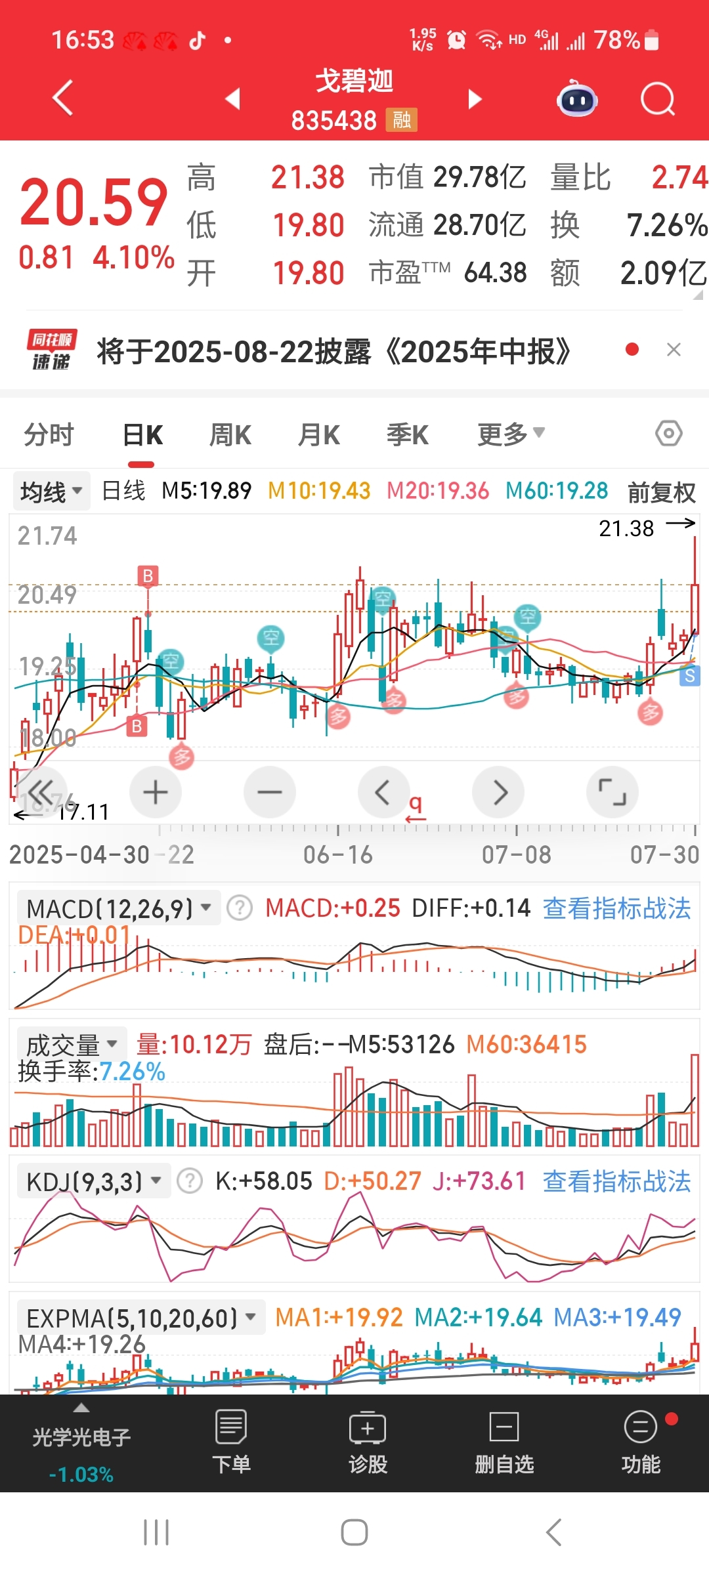This screenshot has height=1575, width=709.
Task: Select 日K tab
Action: 142,434
